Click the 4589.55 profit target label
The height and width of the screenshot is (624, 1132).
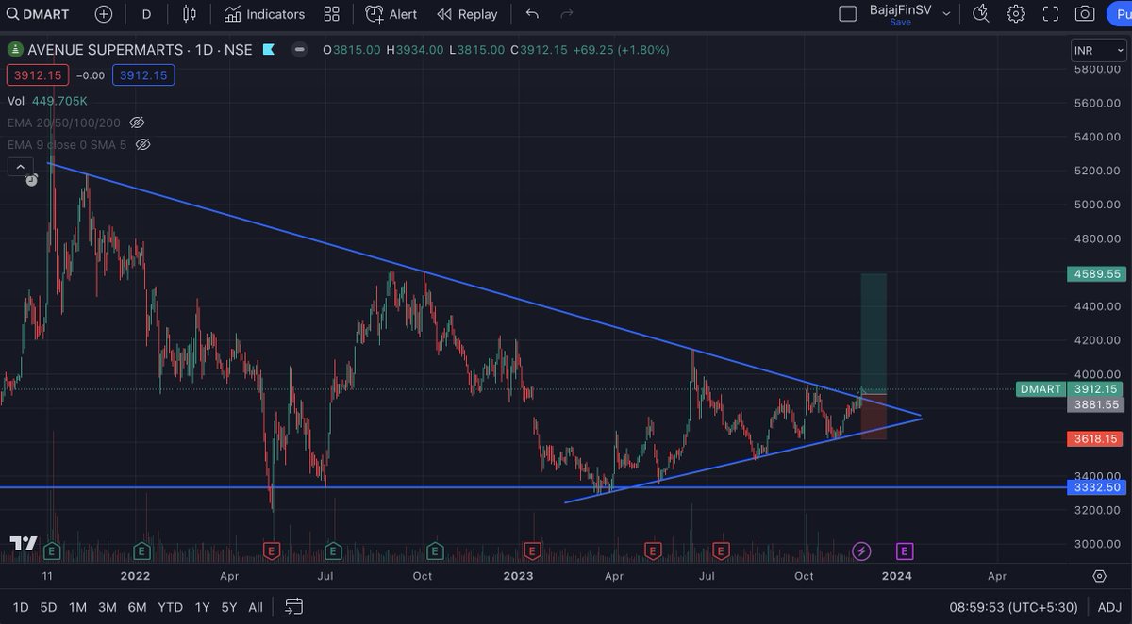[x=1095, y=274]
